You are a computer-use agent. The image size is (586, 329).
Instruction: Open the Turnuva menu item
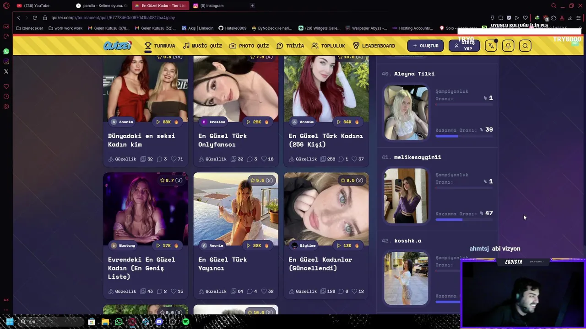pos(160,46)
